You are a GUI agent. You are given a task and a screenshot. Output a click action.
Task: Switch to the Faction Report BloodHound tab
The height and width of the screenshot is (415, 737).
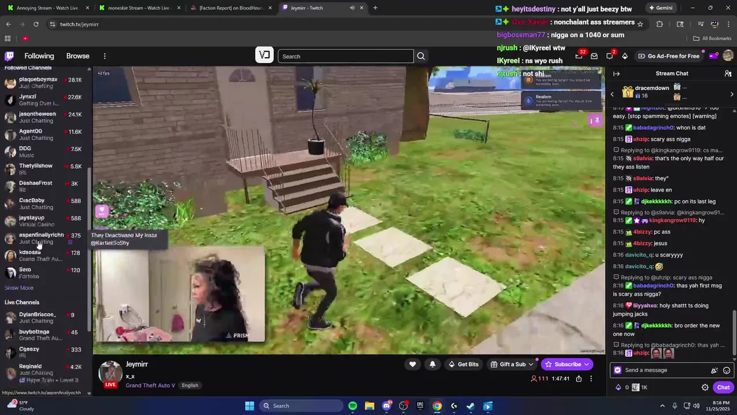pos(231,8)
